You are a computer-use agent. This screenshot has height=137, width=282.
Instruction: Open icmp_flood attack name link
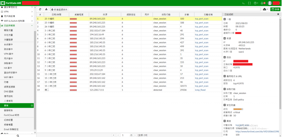click(200, 90)
